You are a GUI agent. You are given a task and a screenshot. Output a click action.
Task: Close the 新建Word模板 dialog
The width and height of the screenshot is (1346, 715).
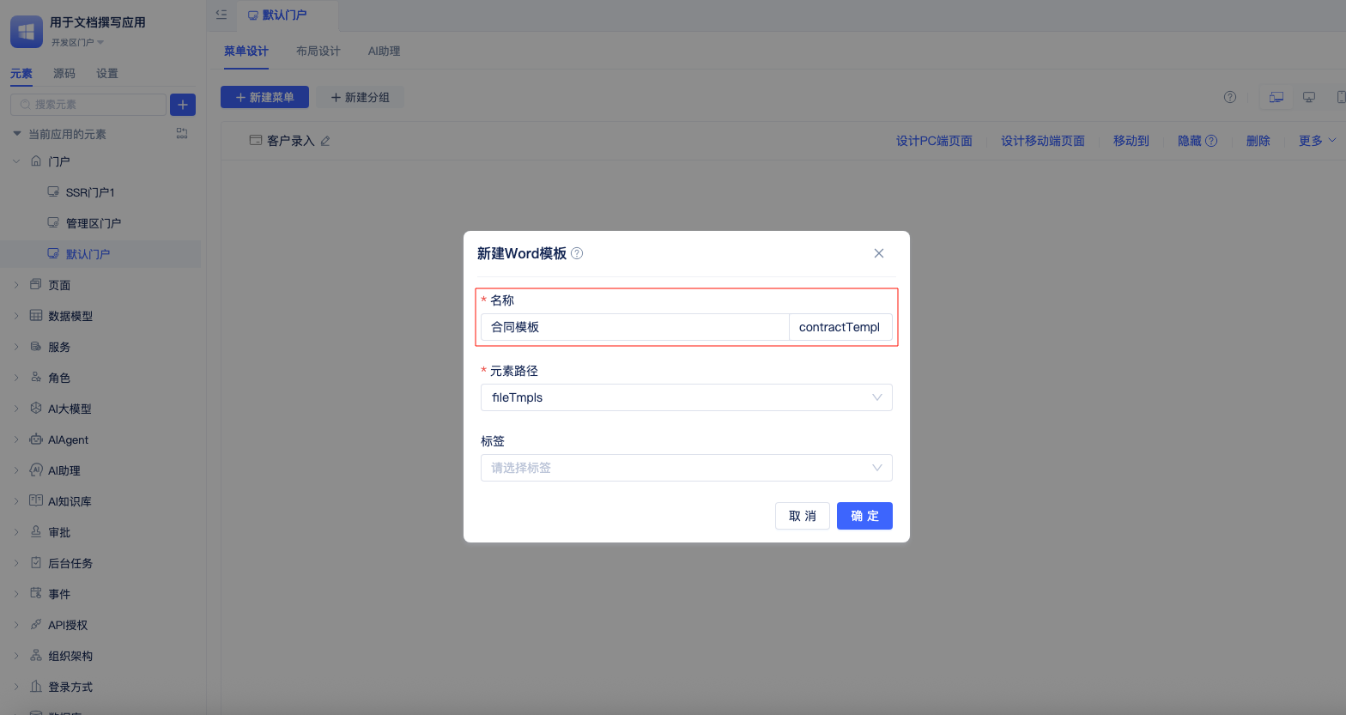878,253
